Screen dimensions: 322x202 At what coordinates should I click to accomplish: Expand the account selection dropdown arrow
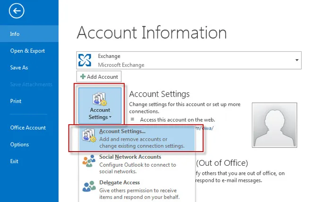[x=297, y=60]
